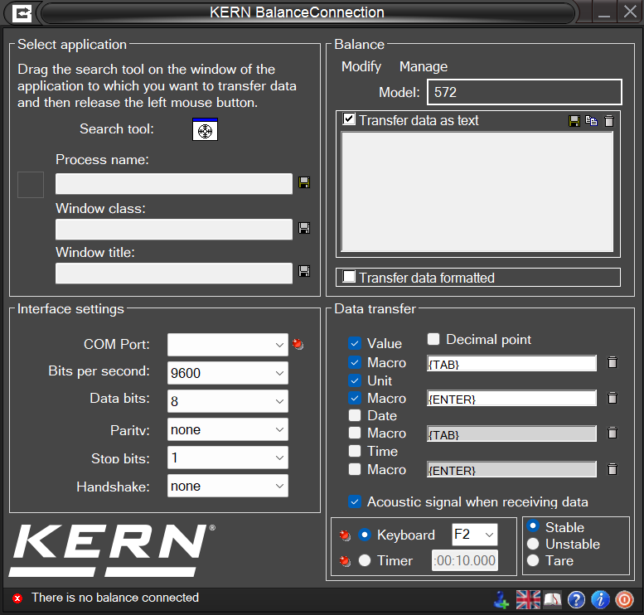This screenshot has height=615, width=644.
Task: Open the Bits per second dropdown
Action: pos(228,373)
